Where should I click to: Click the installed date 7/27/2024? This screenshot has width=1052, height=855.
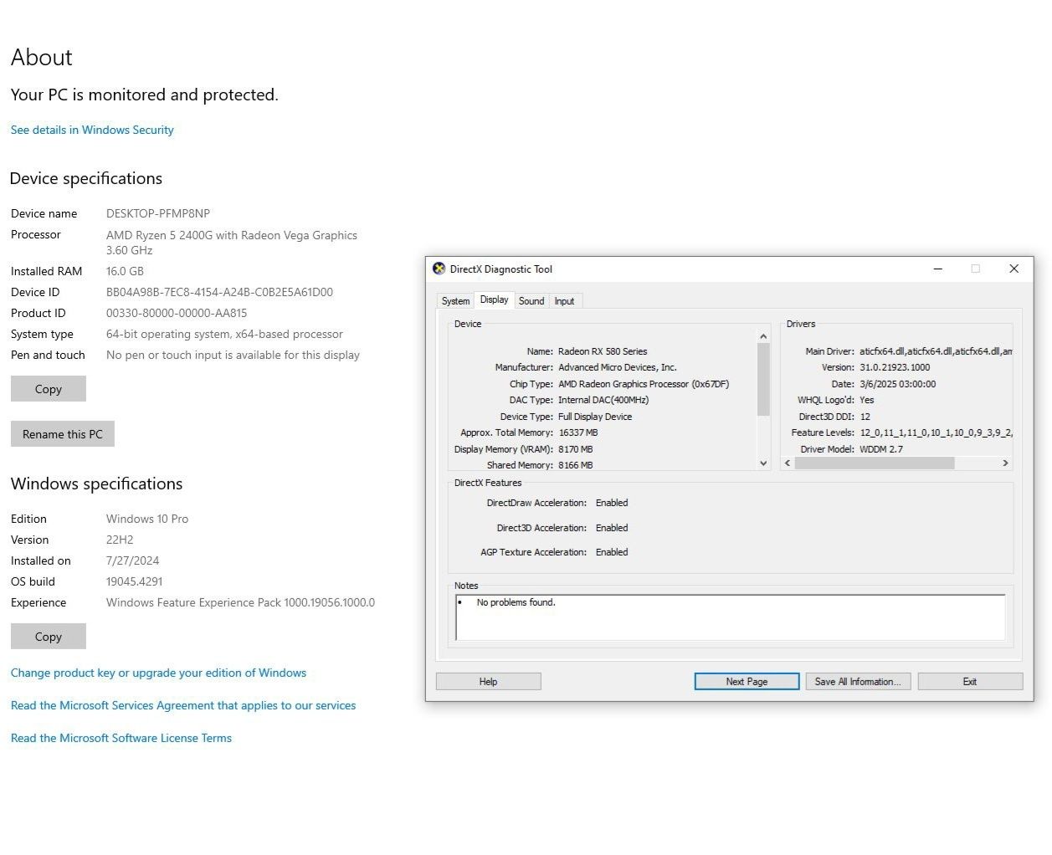pos(132,561)
